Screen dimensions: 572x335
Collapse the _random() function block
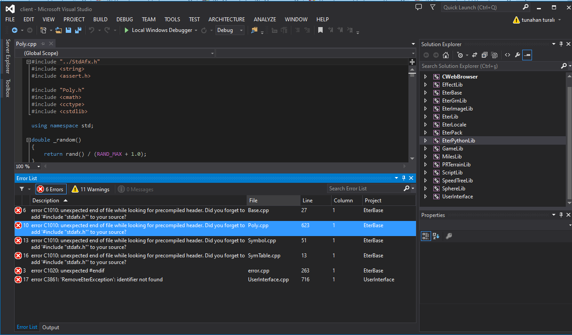click(28, 140)
